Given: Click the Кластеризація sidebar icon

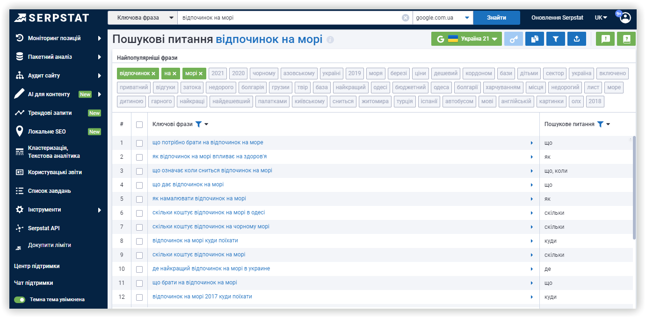Looking at the screenshot, I should (x=20, y=152).
